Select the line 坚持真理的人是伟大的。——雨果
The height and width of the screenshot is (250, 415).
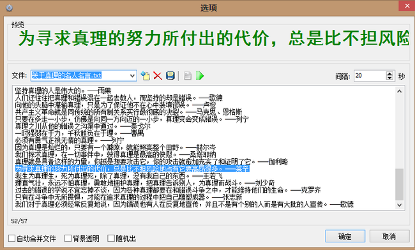coord(63,91)
